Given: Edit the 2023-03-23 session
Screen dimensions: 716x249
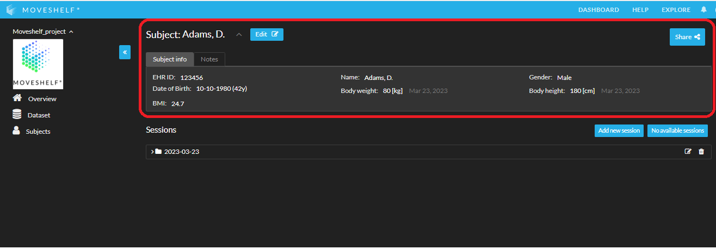Looking at the screenshot, I should pos(688,152).
